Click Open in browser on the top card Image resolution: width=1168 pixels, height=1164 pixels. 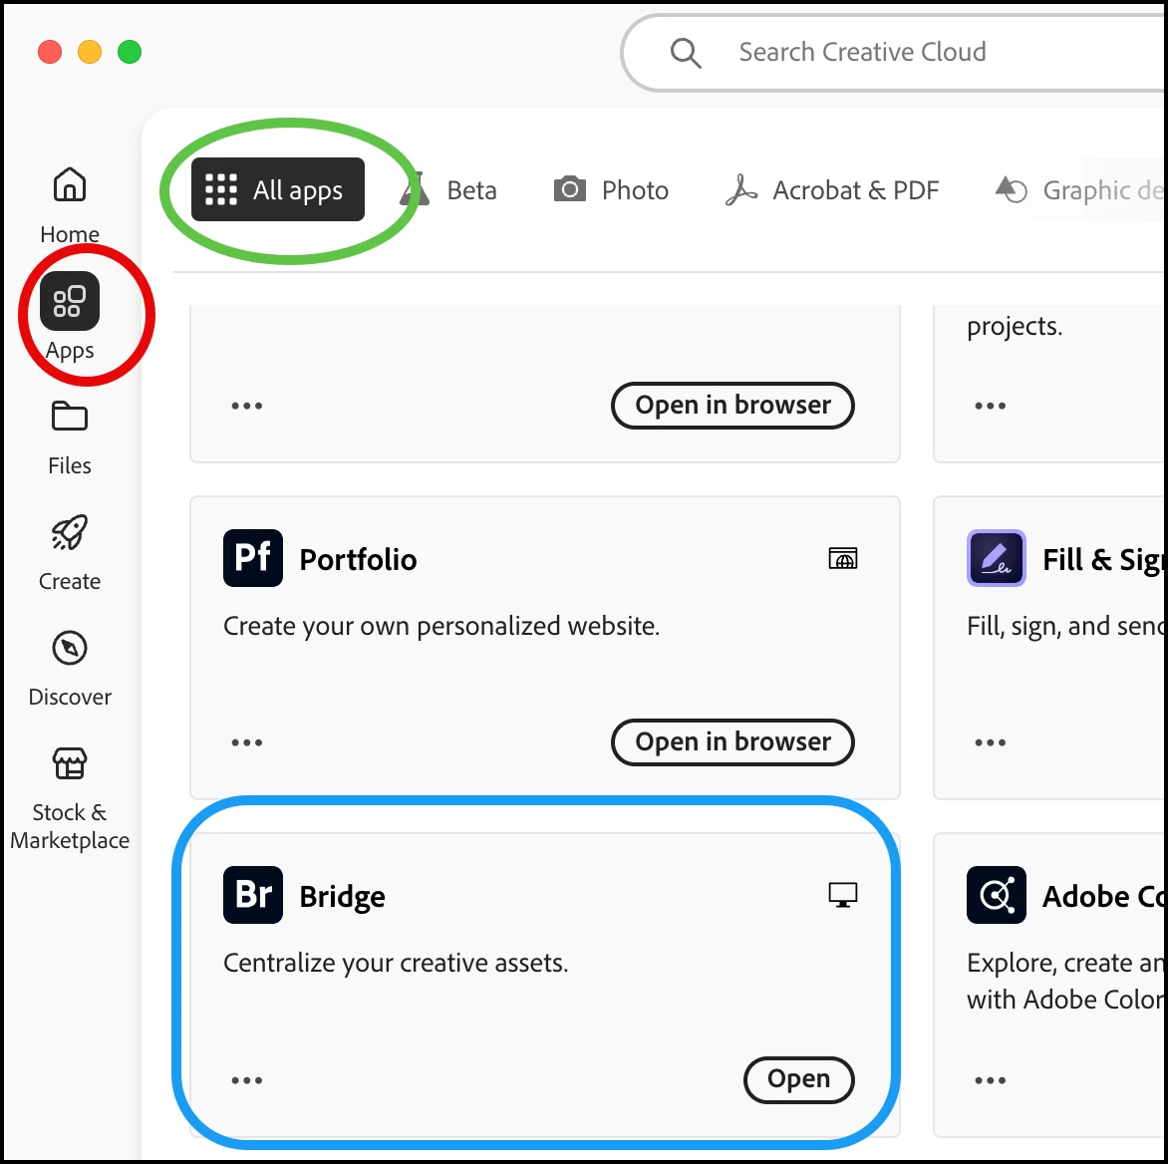[x=732, y=406]
